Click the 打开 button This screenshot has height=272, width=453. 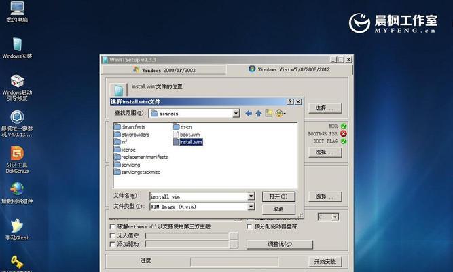[278, 197]
